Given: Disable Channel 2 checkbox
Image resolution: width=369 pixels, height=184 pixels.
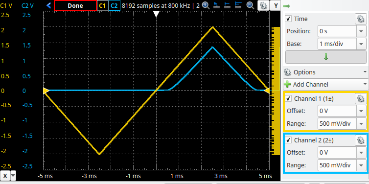Looking at the screenshot, I should tap(289, 140).
